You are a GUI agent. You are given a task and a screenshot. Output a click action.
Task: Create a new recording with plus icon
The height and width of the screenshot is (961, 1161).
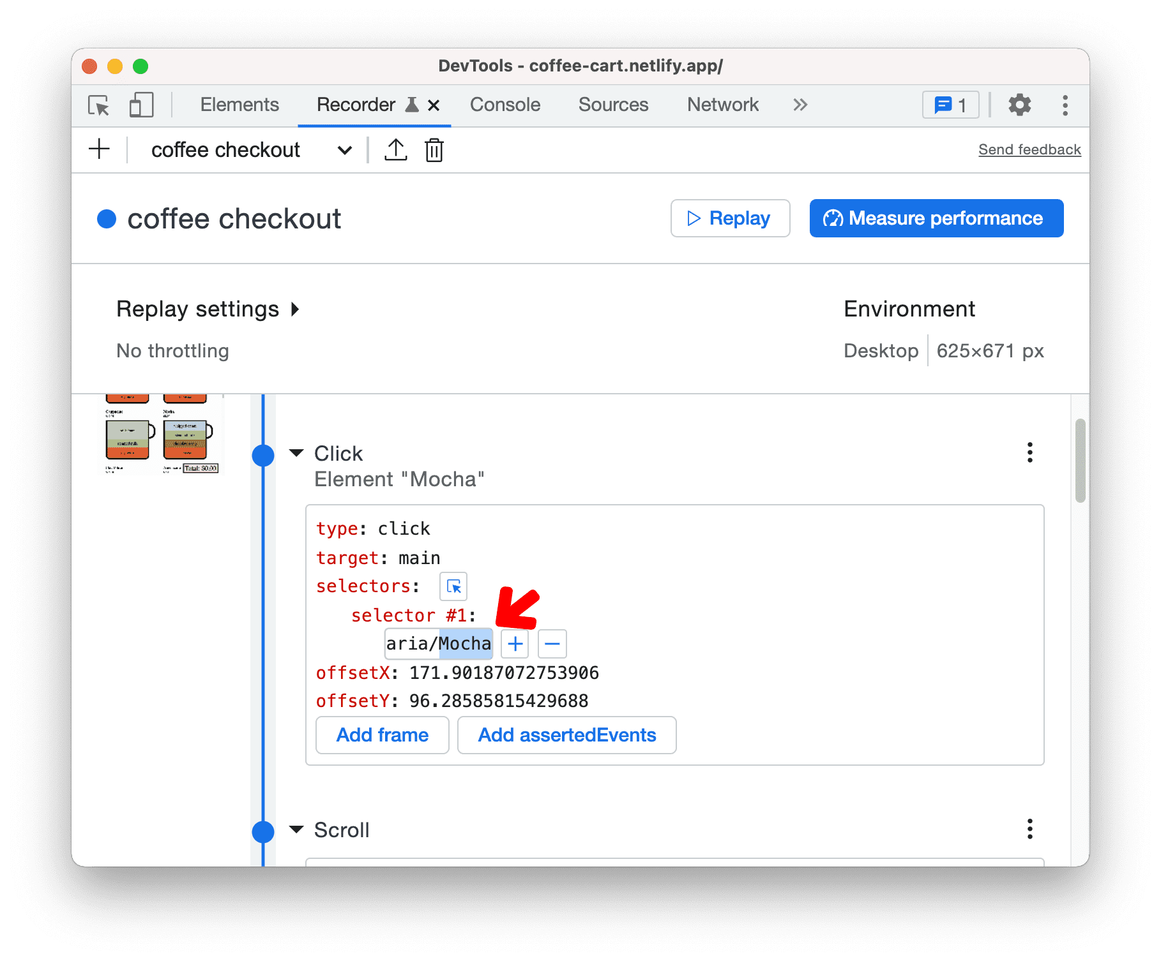pos(99,150)
